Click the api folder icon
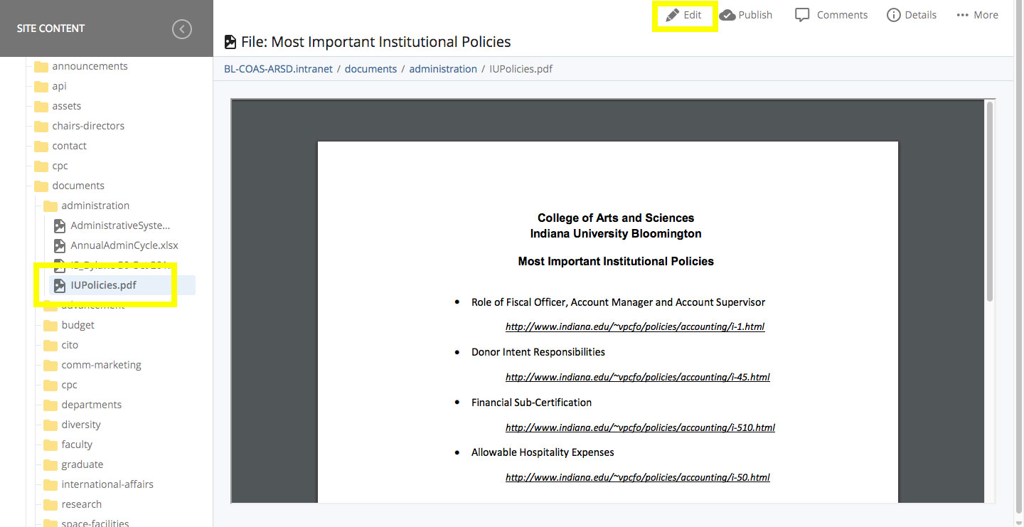 [41, 86]
